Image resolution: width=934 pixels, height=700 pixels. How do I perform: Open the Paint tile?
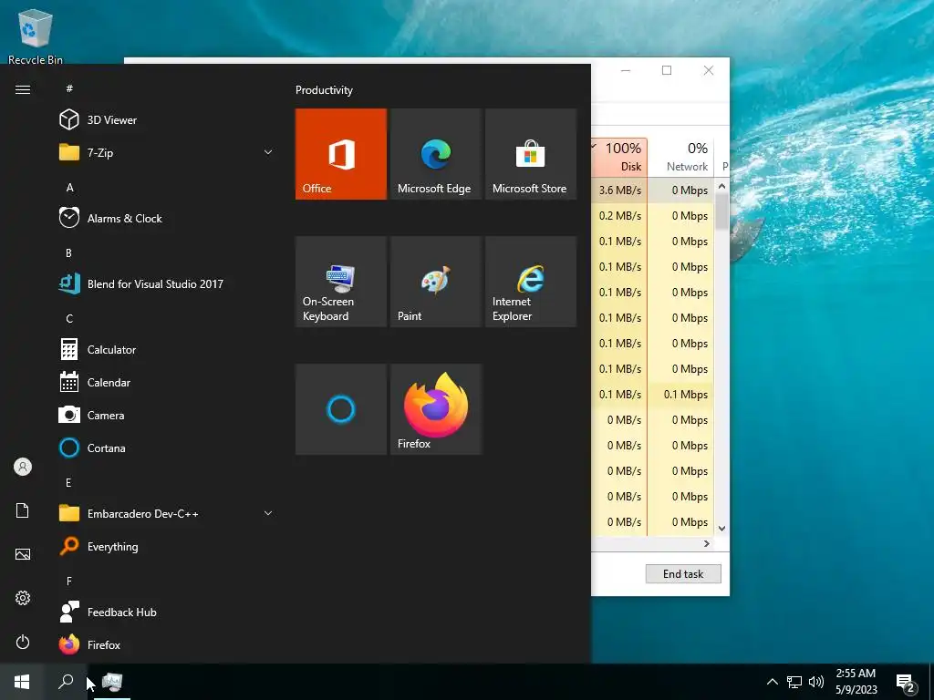[x=436, y=282]
